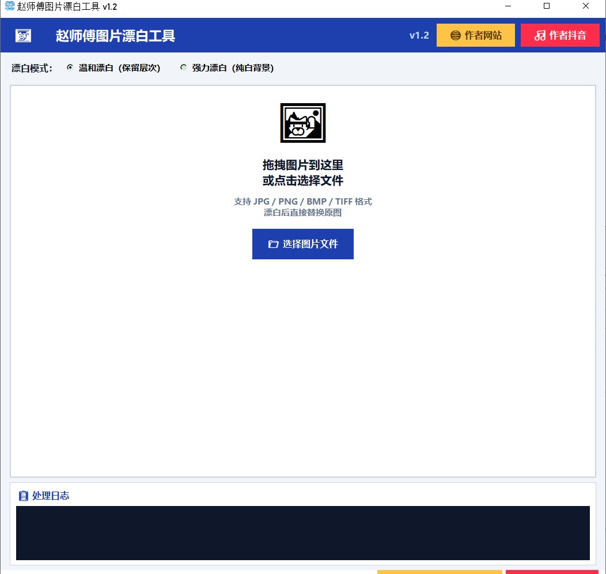The height and width of the screenshot is (574, 606).
Task: Open the 作者抖音 author Douyin button
Action: click(x=559, y=35)
